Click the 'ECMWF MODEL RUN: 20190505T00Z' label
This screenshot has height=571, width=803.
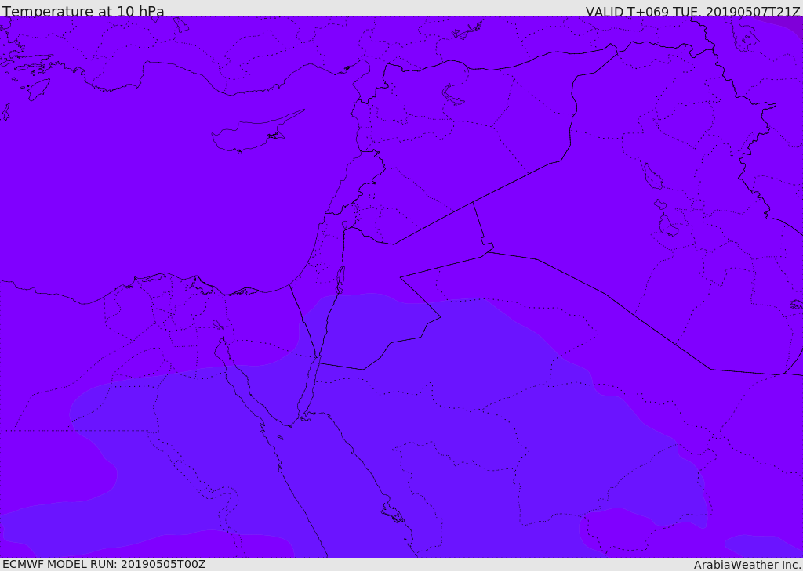(x=104, y=564)
